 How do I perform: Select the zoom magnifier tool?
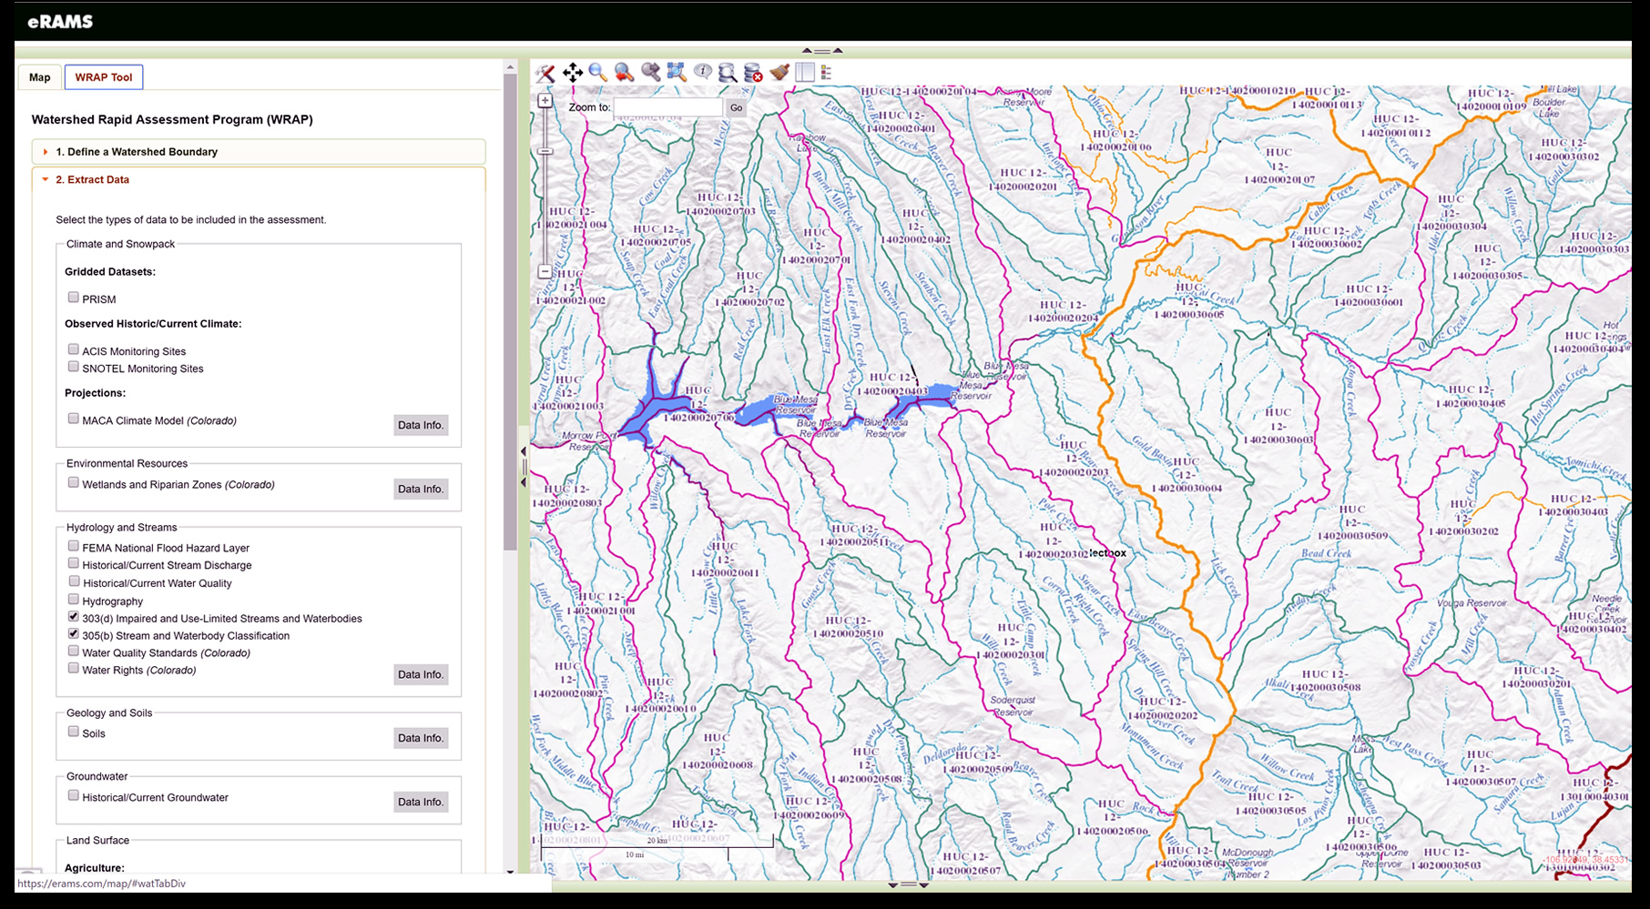[598, 73]
